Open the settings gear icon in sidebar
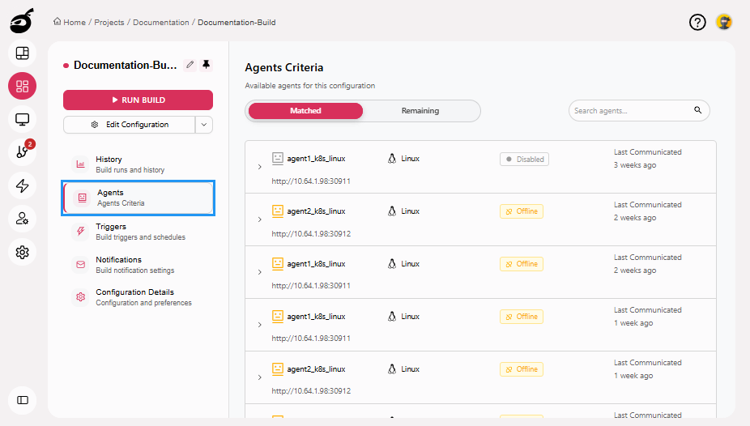 (x=22, y=252)
